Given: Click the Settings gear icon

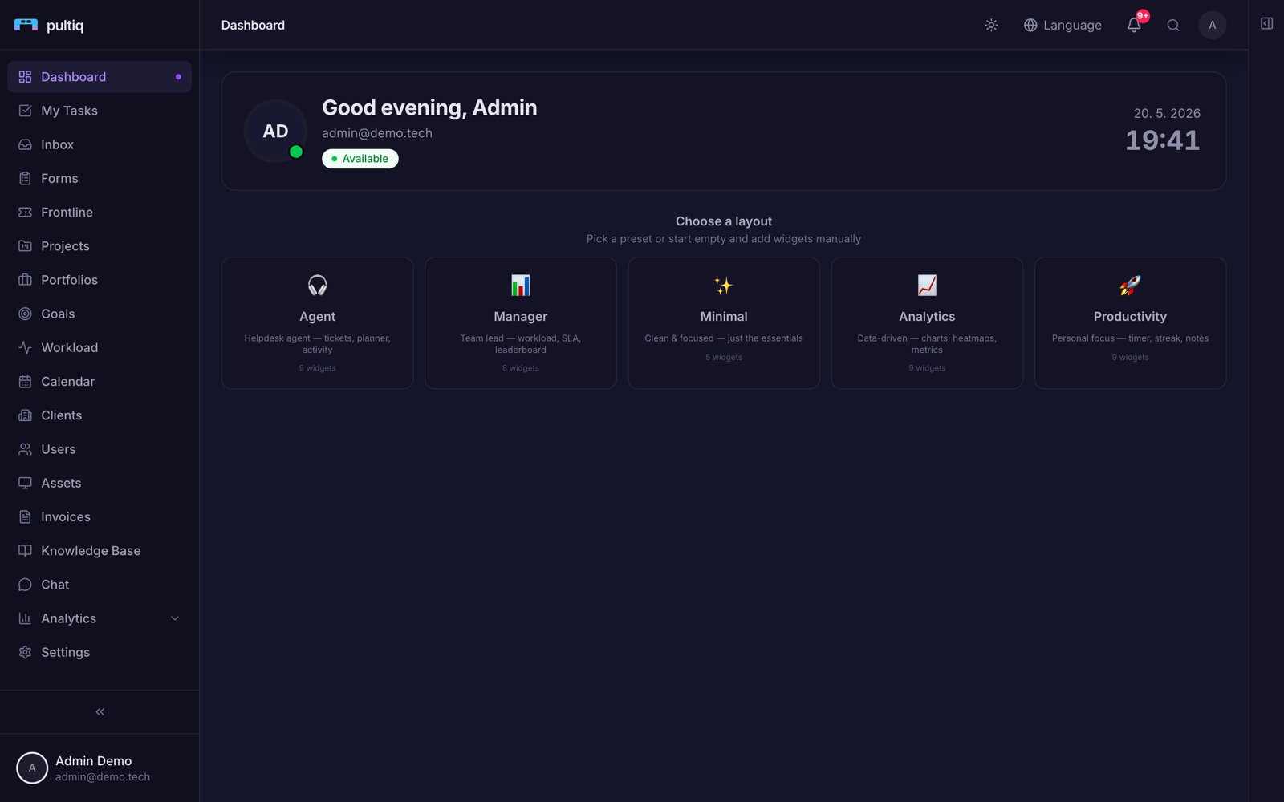Looking at the screenshot, I should pos(25,652).
